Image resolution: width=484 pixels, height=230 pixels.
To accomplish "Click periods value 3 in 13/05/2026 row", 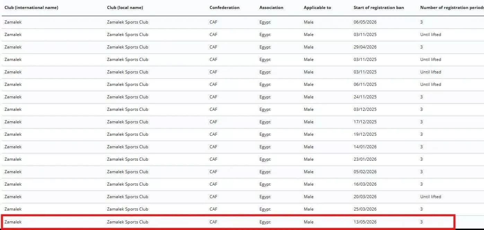I will coord(421,222).
